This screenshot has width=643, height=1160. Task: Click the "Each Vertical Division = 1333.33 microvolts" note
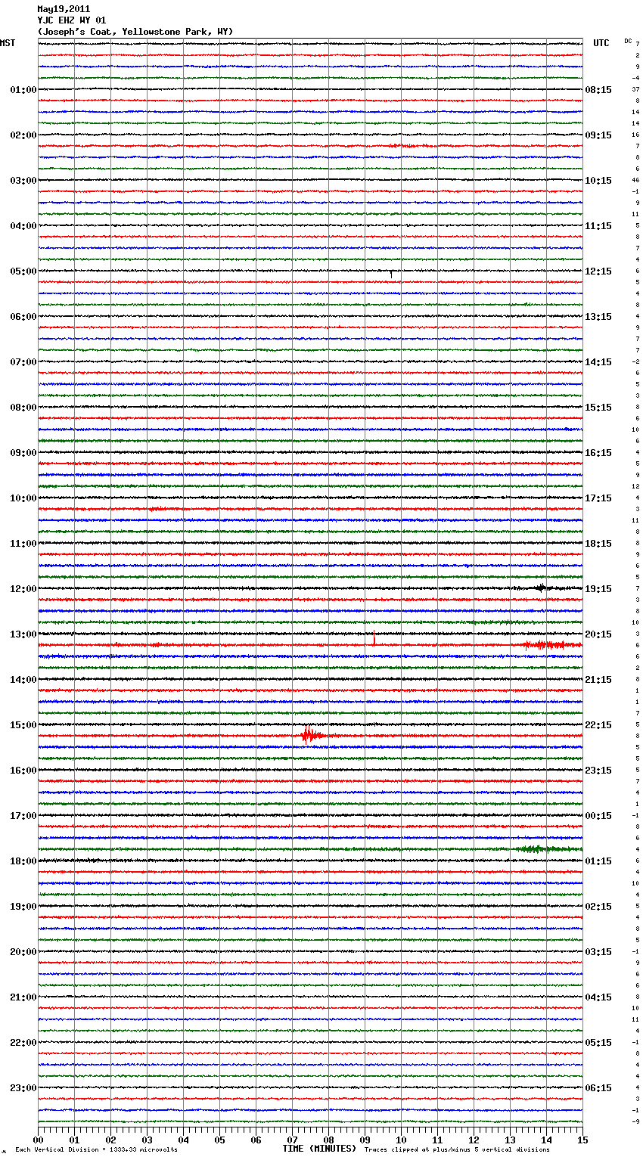[96, 1149]
